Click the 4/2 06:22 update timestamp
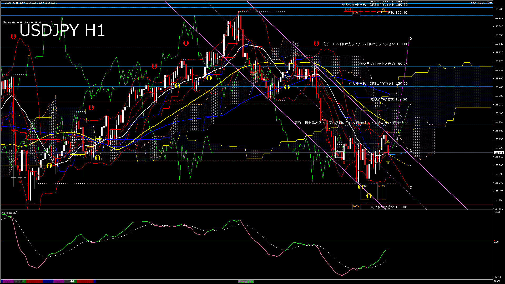 [481, 3]
